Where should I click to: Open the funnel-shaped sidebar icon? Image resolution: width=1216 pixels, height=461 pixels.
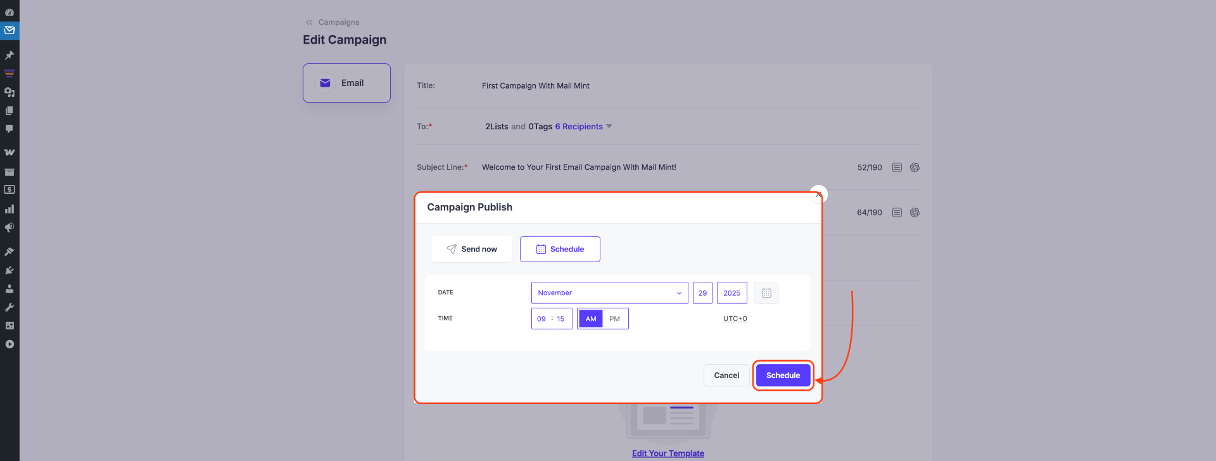coord(9,73)
